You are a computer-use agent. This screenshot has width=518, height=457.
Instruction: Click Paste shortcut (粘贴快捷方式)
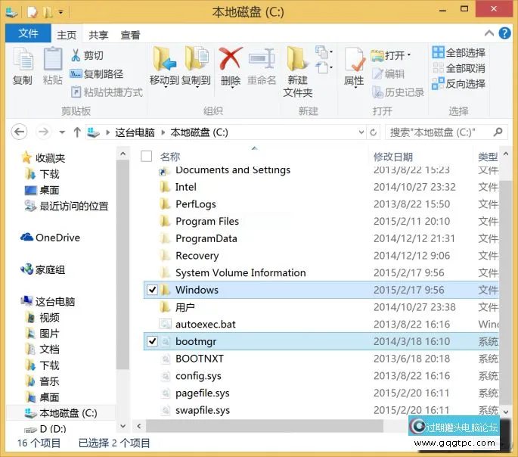click(107, 92)
